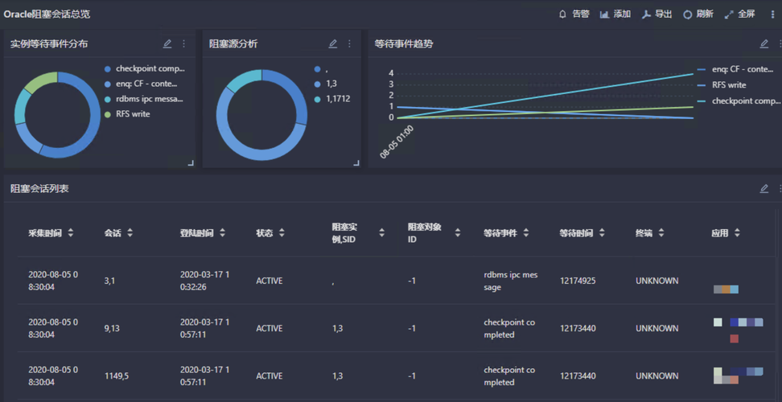Viewport: 782px width, 402px height.
Task: Toggle RFS write trend line legend
Action: [722, 85]
